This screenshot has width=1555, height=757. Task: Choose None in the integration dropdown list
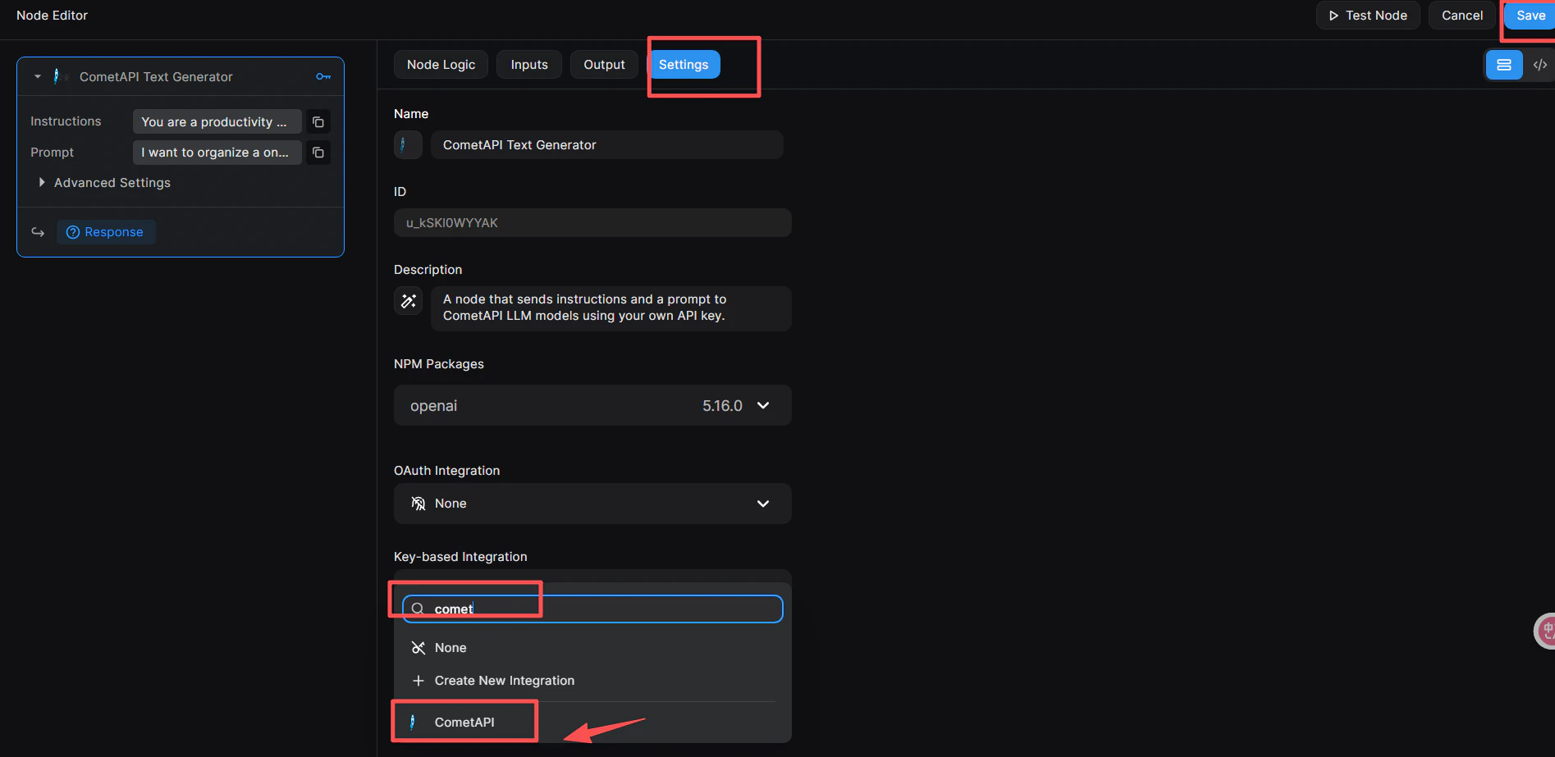coord(450,647)
